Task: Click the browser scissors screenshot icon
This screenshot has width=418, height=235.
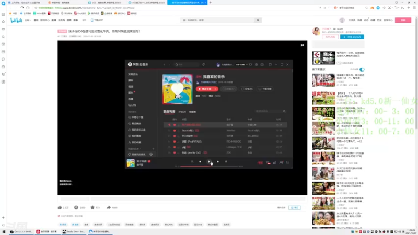Action: [390, 8]
